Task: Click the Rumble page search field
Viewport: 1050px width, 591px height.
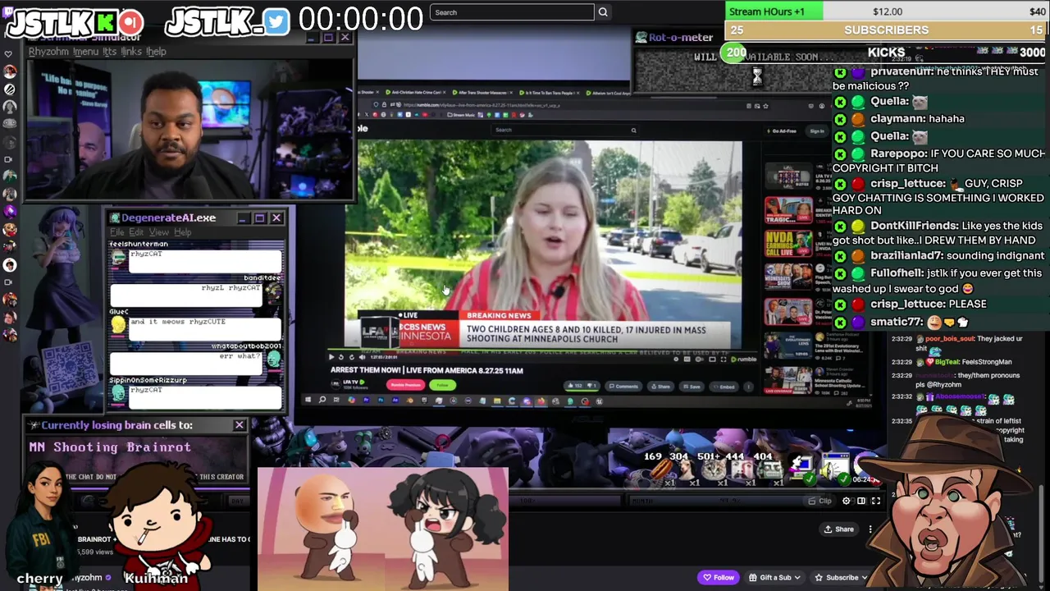Action: pos(566,130)
